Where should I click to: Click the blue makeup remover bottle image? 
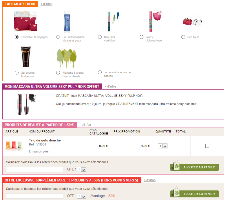[67, 21]
